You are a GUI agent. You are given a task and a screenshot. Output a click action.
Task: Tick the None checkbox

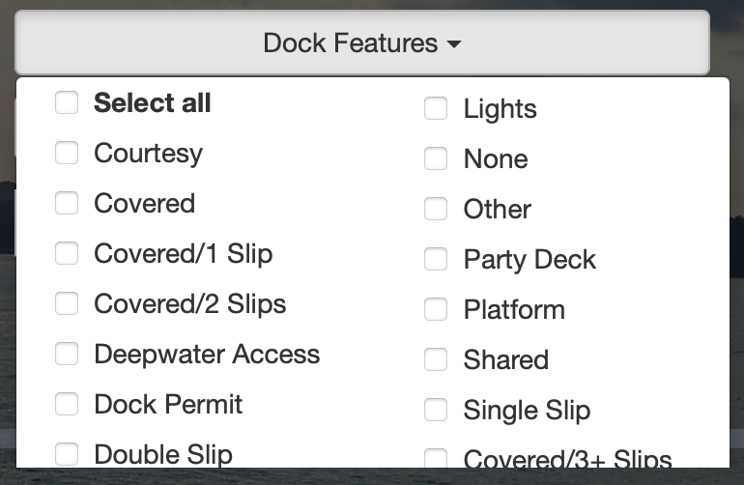pyautogui.click(x=436, y=159)
